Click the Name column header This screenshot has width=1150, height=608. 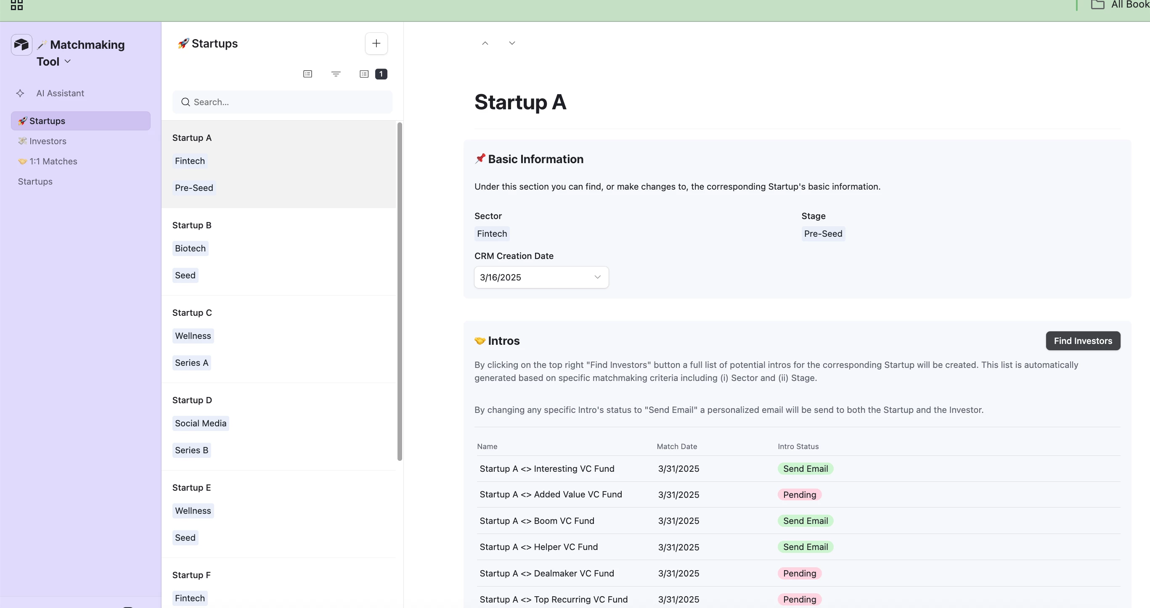click(487, 447)
